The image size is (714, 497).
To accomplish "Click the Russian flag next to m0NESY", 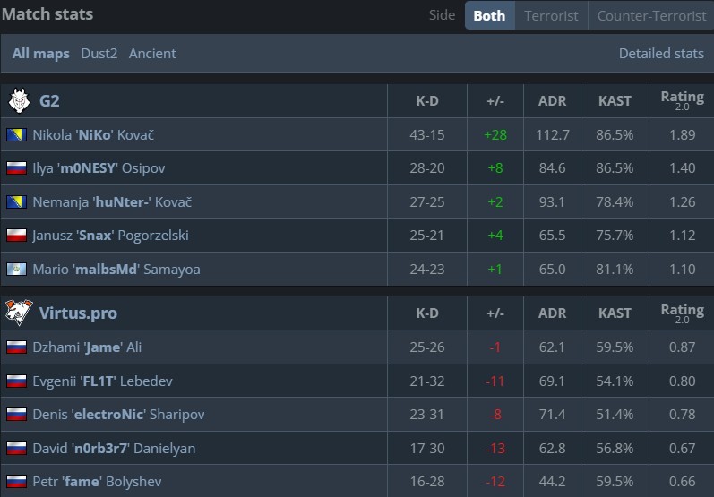I will (15, 168).
